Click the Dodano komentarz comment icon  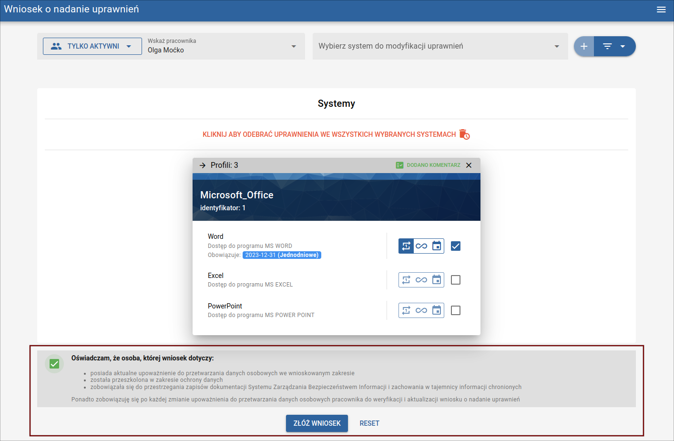coord(399,165)
